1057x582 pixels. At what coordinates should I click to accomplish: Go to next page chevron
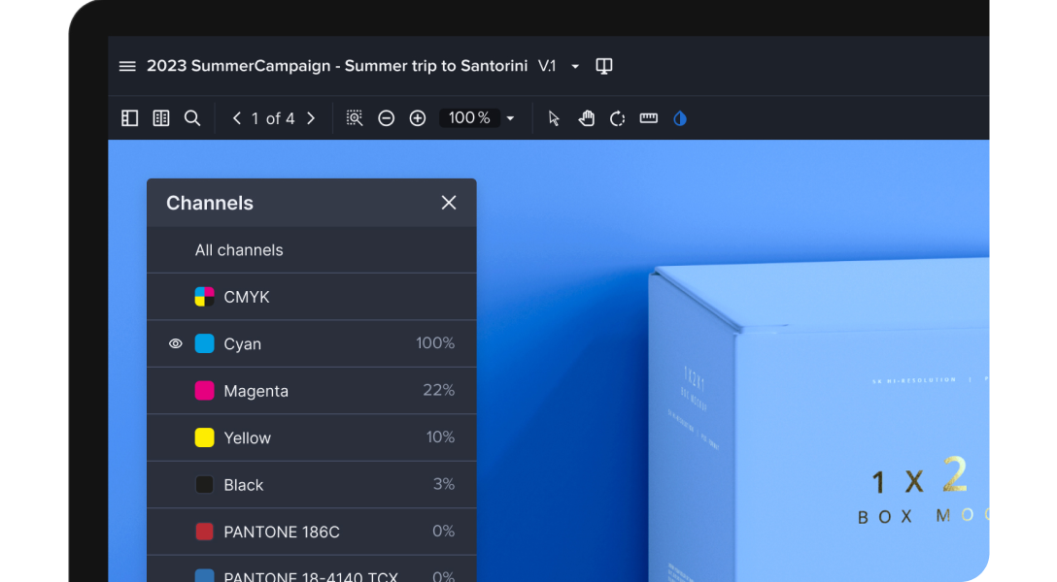pos(311,118)
